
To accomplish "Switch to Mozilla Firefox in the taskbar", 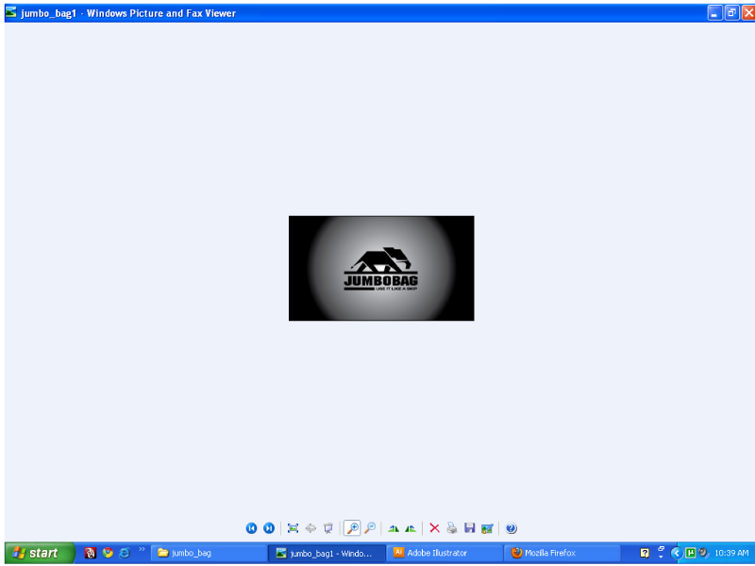I will pos(562,553).
